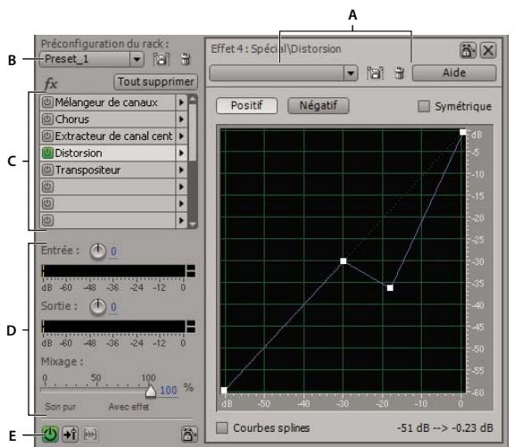Expand the Chorus slot arrow
The image size is (514, 447).
181,119
